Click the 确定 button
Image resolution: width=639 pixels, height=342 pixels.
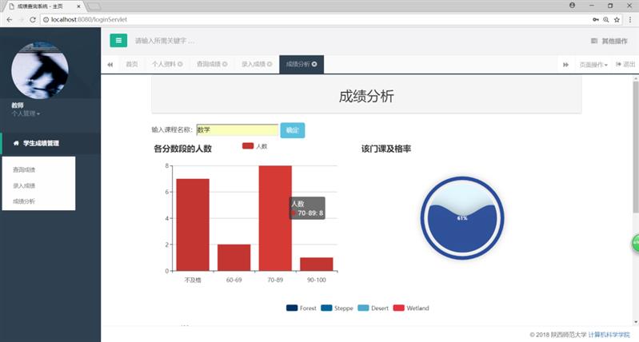pos(293,130)
